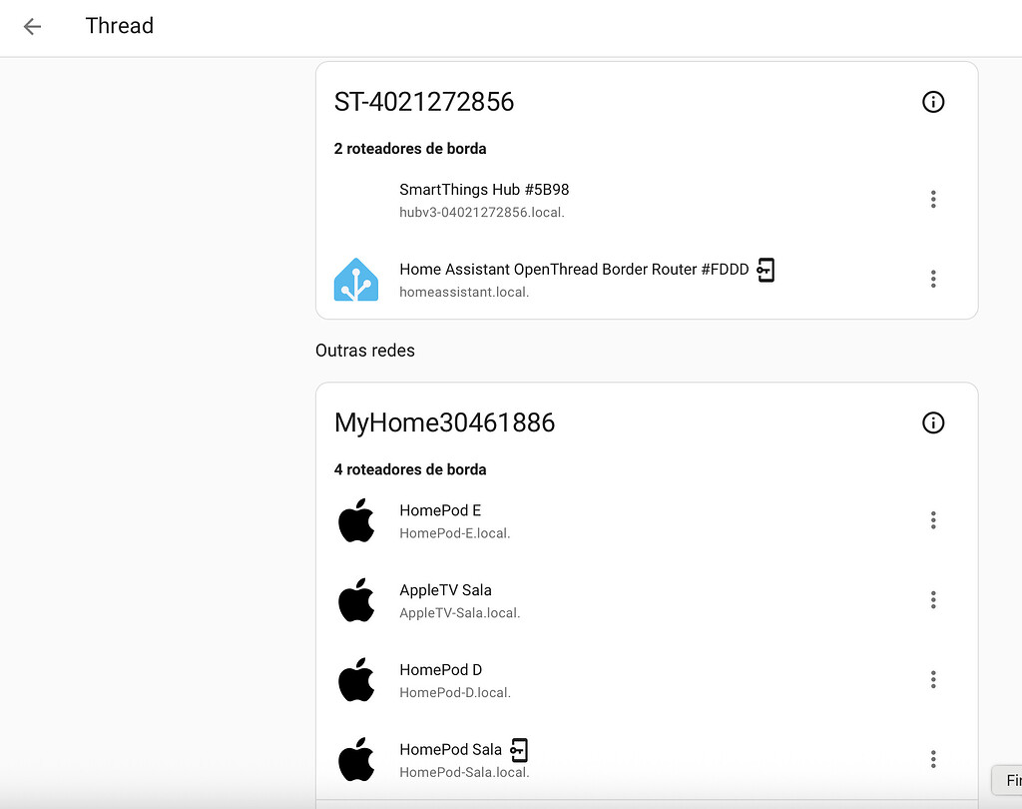Click the Home Assistant logo icon

click(x=356, y=280)
